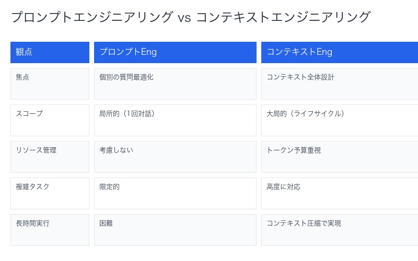Select the コンテキストEng column header

tap(340, 52)
